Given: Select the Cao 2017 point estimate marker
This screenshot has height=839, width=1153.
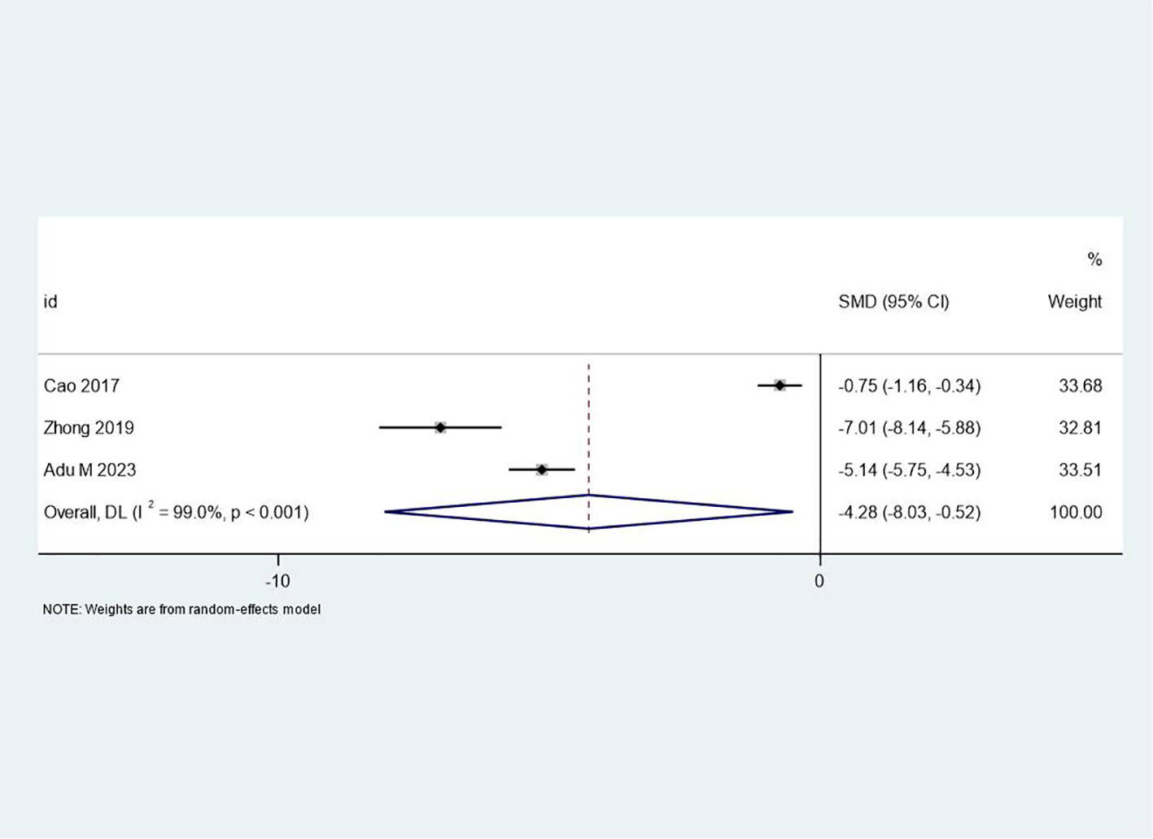Looking at the screenshot, I should [x=780, y=385].
